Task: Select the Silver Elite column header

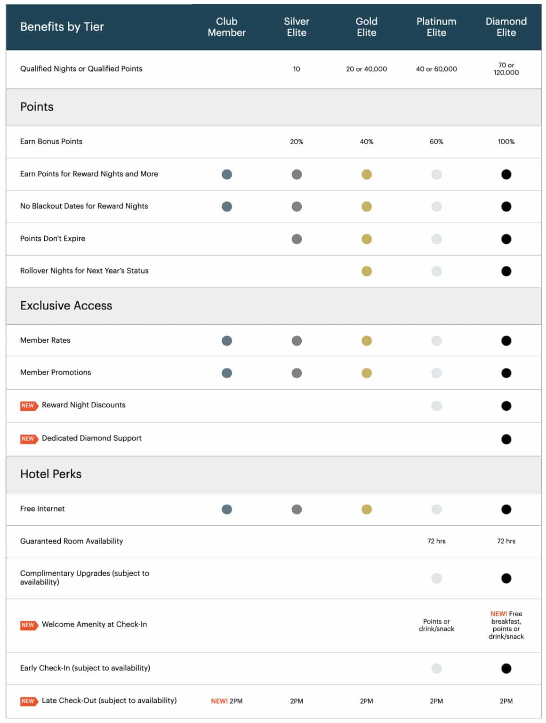Action: pyautogui.click(x=297, y=27)
